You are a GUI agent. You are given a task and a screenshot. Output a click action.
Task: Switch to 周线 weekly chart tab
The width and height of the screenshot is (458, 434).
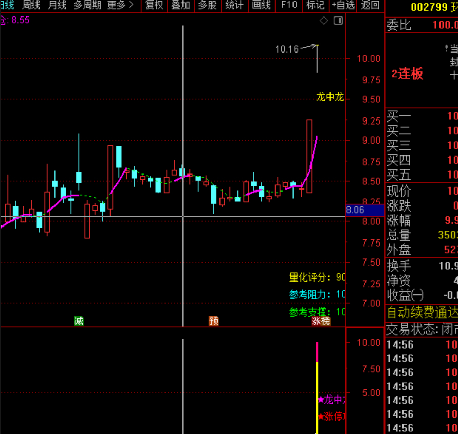(31, 5)
